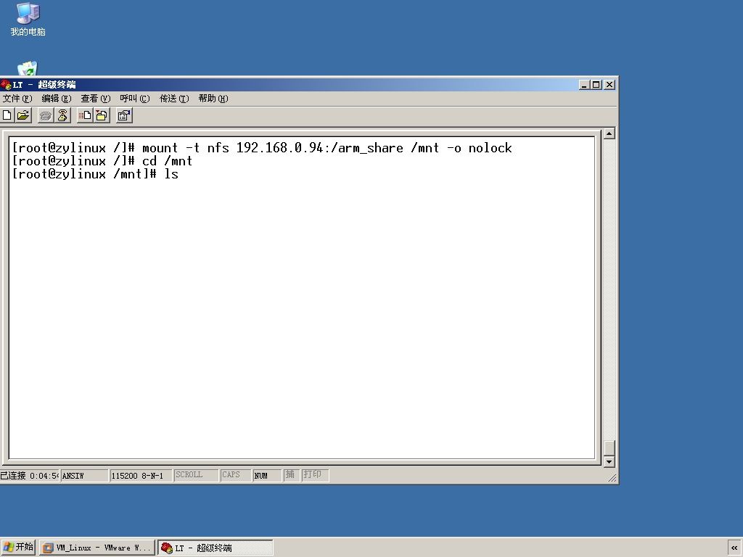Click the 开始 Start button
This screenshot has height=557, width=743.
(18, 547)
